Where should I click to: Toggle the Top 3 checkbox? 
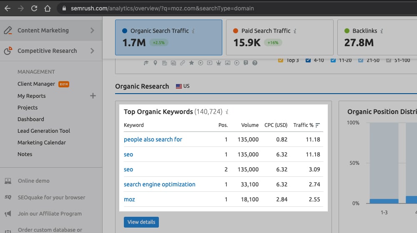pos(281,60)
